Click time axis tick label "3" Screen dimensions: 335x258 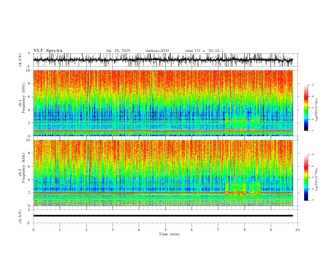(113, 230)
